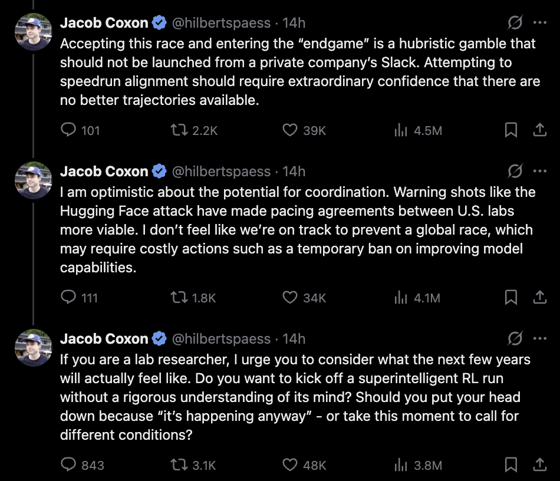The height and width of the screenshot is (481, 560).
Task: Open more options on the lab researcher tweet
Action: (539, 338)
